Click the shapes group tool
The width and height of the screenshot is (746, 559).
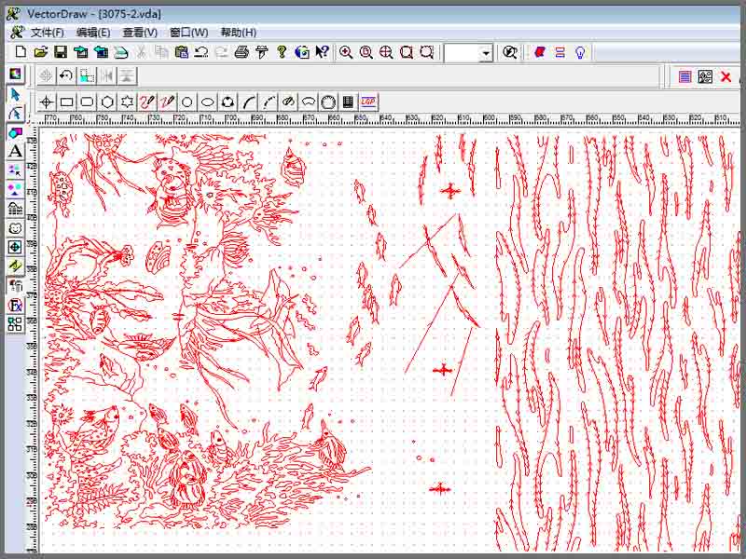15,132
